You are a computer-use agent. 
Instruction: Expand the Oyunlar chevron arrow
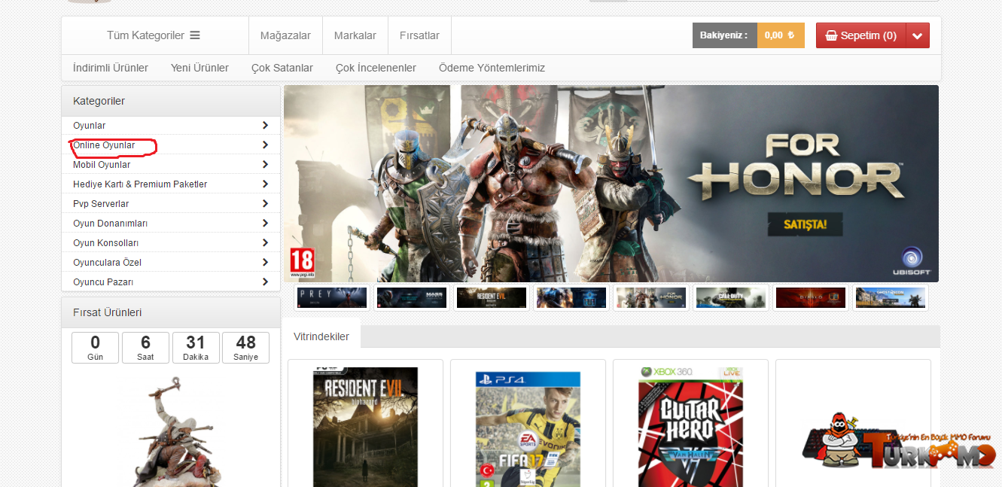pyautogui.click(x=265, y=126)
